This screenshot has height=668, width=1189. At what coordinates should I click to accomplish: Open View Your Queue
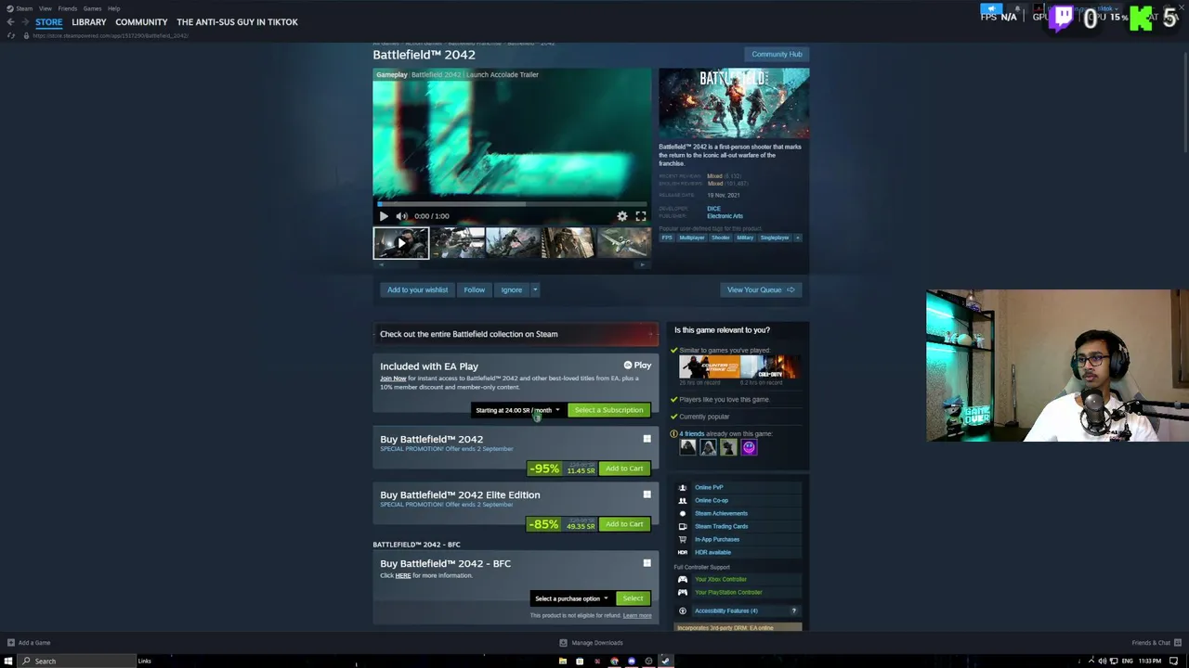coord(761,289)
